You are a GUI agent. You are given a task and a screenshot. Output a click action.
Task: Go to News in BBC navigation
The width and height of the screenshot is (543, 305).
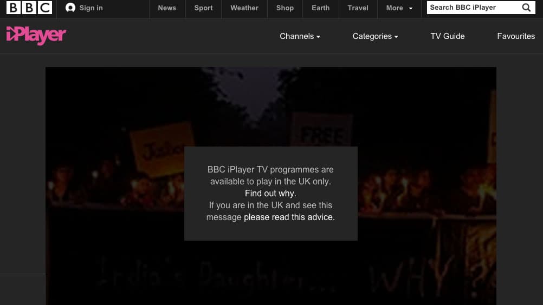click(x=167, y=8)
